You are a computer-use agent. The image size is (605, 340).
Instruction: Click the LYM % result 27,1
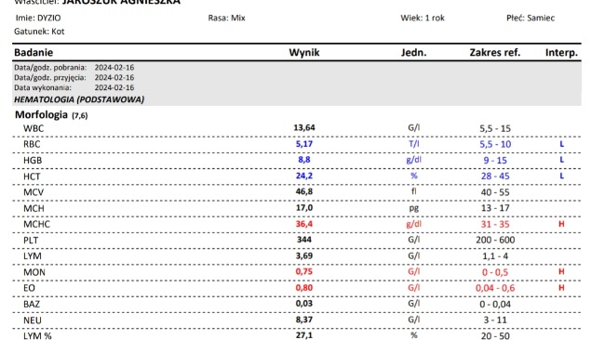pyautogui.click(x=304, y=335)
